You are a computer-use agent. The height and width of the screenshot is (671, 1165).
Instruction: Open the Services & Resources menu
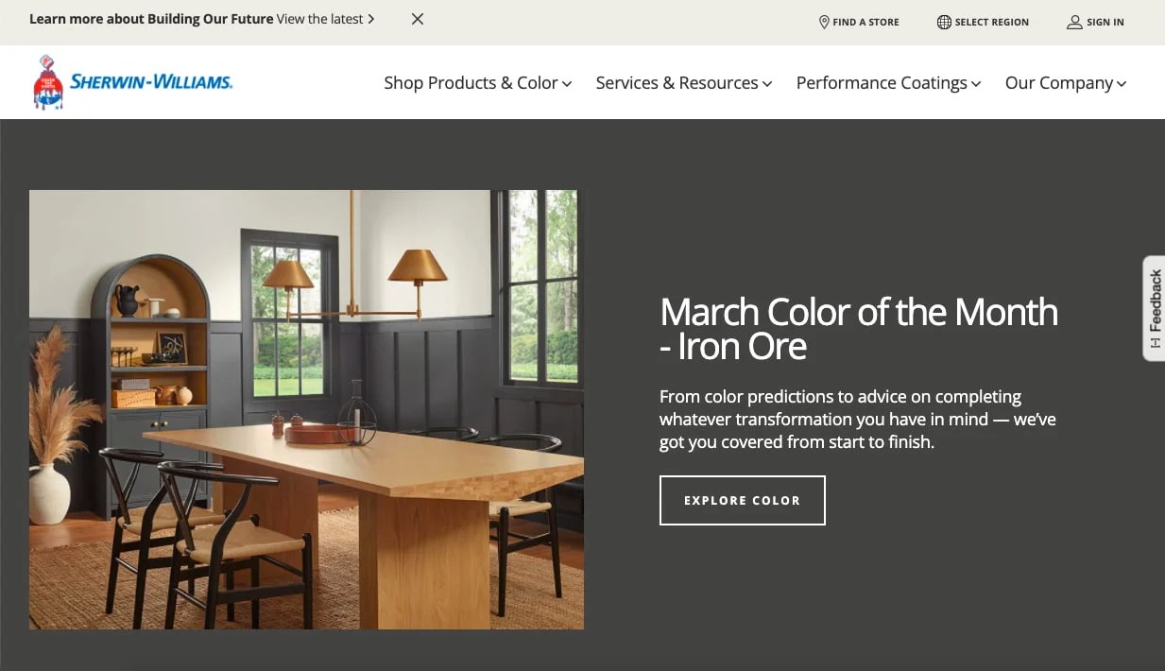(684, 83)
